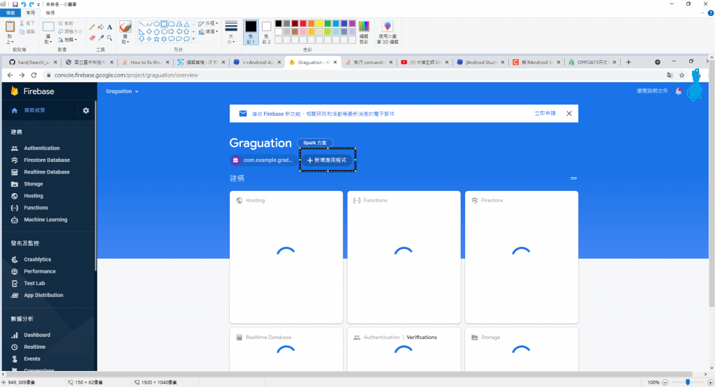This screenshot has width=715, height=387.
Task: Click the 新增應用程式 add app button
Action: click(327, 160)
